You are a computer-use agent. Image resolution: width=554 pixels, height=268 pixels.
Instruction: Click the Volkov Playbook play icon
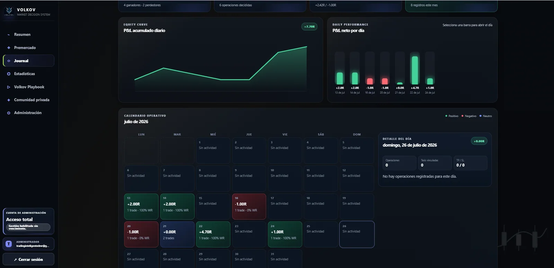click(x=9, y=87)
